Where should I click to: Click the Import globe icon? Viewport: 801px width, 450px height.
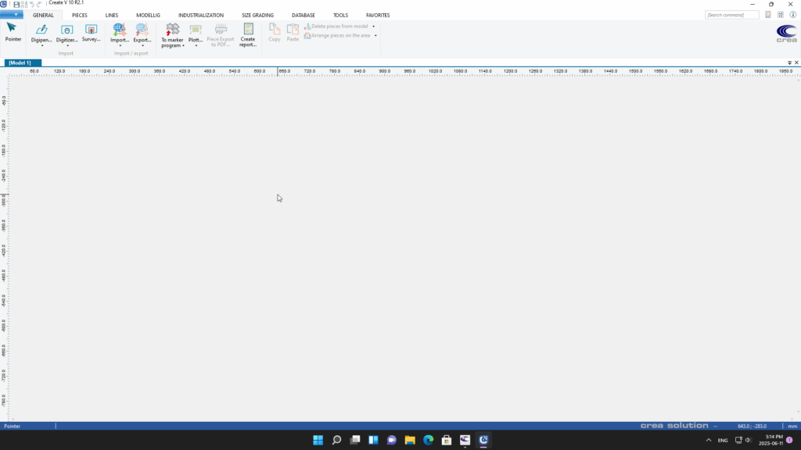tap(119, 30)
